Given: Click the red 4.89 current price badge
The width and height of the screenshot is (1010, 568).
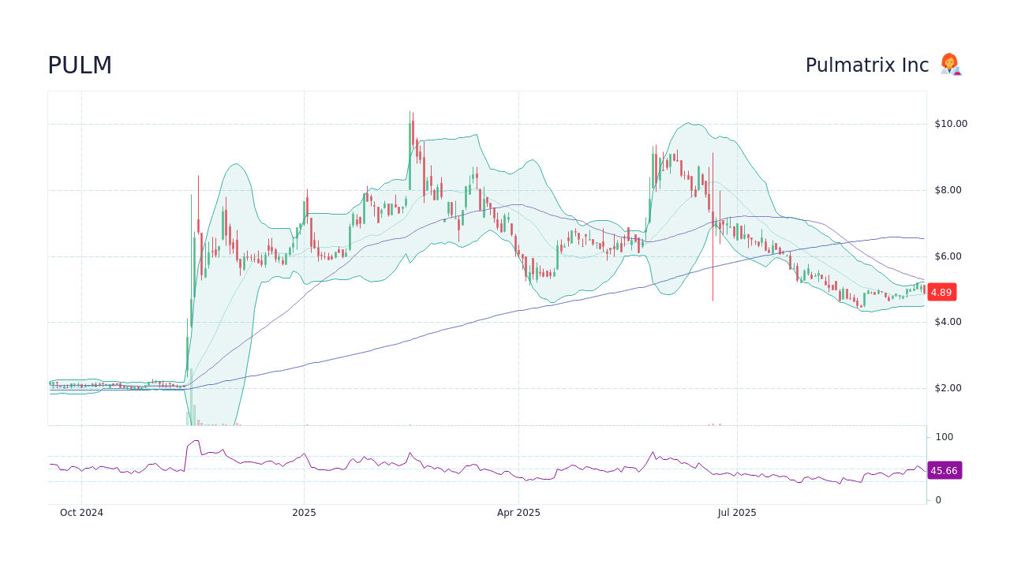Looking at the screenshot, I should pos(941,292).
